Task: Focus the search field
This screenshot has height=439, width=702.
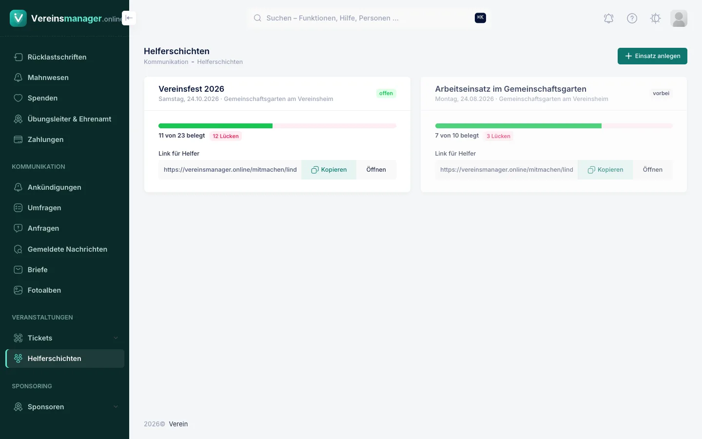Action: point(368,18)
